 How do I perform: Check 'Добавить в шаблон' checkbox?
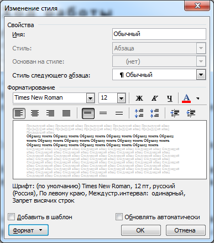11,217
